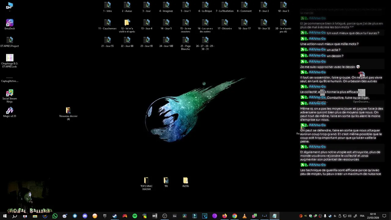Image resolution: width=391 pixels, height=220 pixels.
Task: Open Spotify from the taskbar
Action: tap(135, 216)
